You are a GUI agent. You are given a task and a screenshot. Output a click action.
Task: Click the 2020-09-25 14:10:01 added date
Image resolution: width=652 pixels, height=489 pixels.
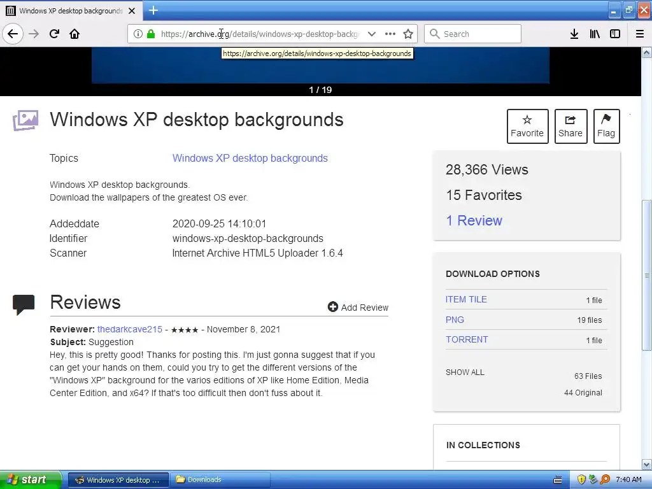tap(219, 223)
